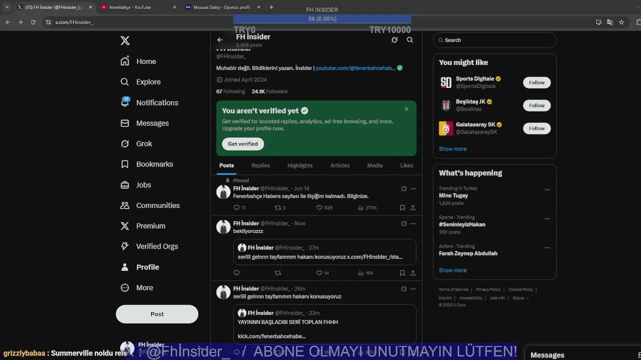641x360 pixels.
Task: Switch to the Moussa Diaby browser tab
Action: coord(222,7)
